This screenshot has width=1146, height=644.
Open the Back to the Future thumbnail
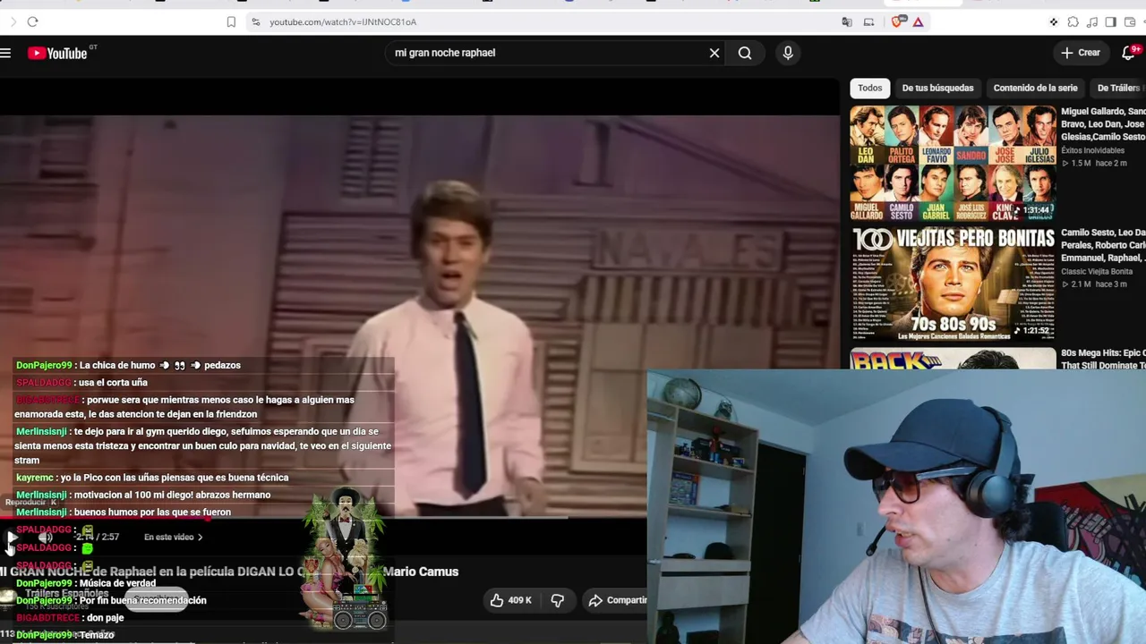coord(953,359)
